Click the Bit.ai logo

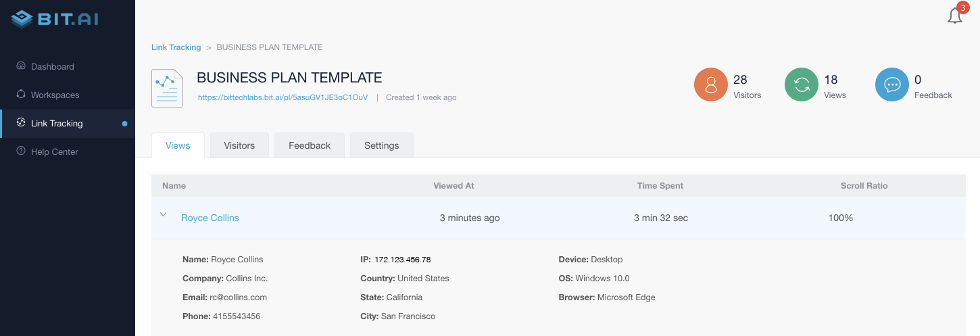point(55,19)
